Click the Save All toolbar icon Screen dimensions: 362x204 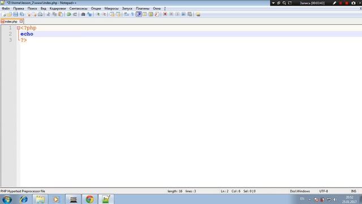click(21, 14)
